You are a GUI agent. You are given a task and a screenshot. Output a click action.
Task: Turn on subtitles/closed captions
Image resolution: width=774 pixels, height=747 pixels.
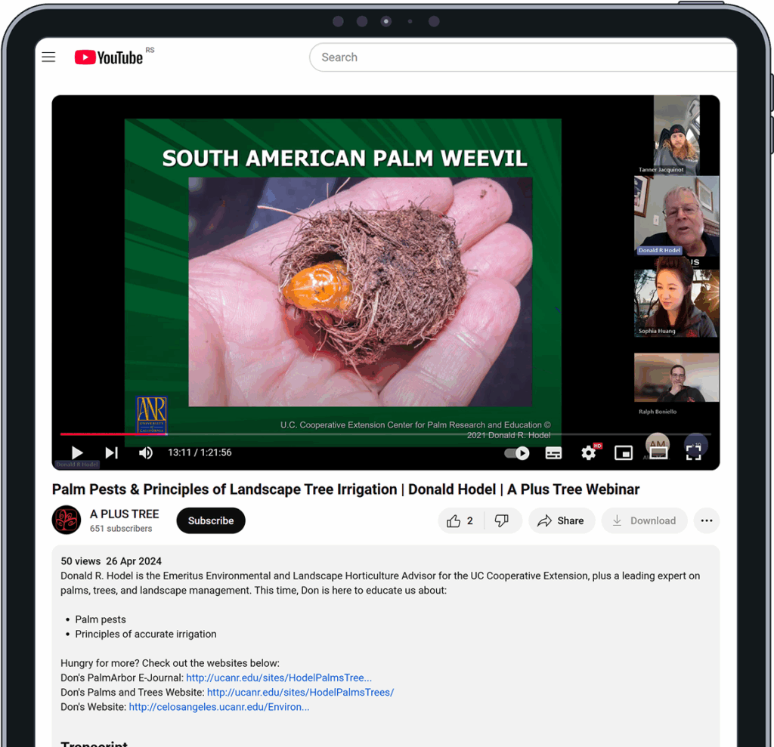point(553,453)
